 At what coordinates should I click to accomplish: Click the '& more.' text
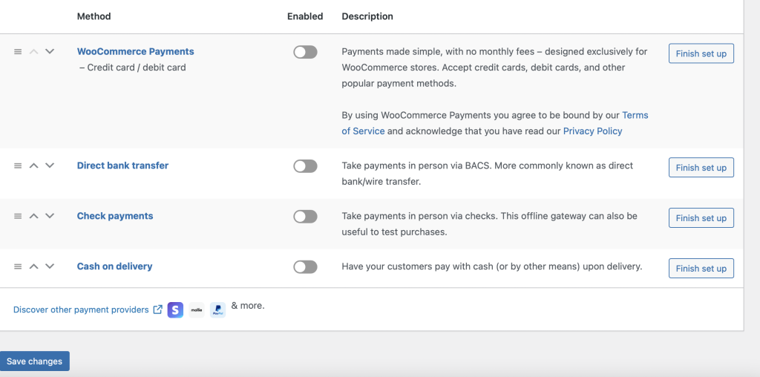(x=248, y=306)
